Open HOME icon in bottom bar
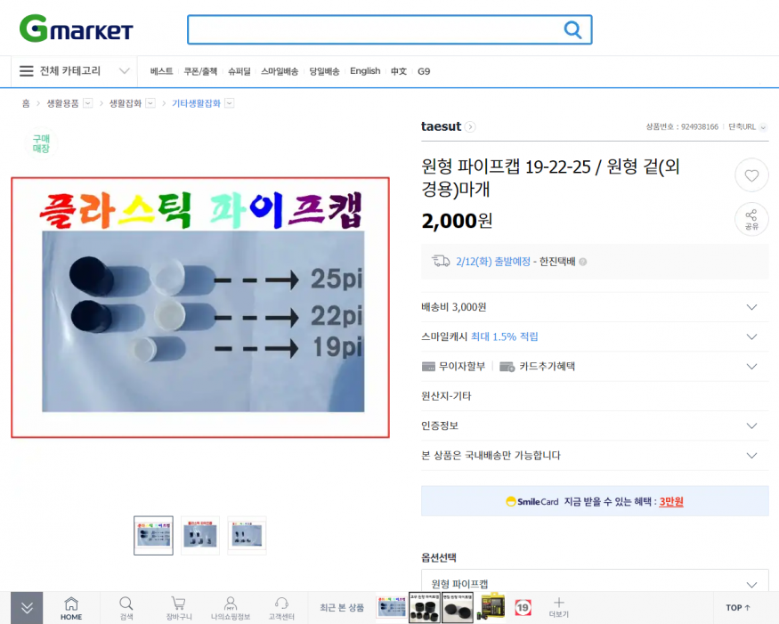Image resolution: width=779 pixels, height=624 pixels. 71,608
